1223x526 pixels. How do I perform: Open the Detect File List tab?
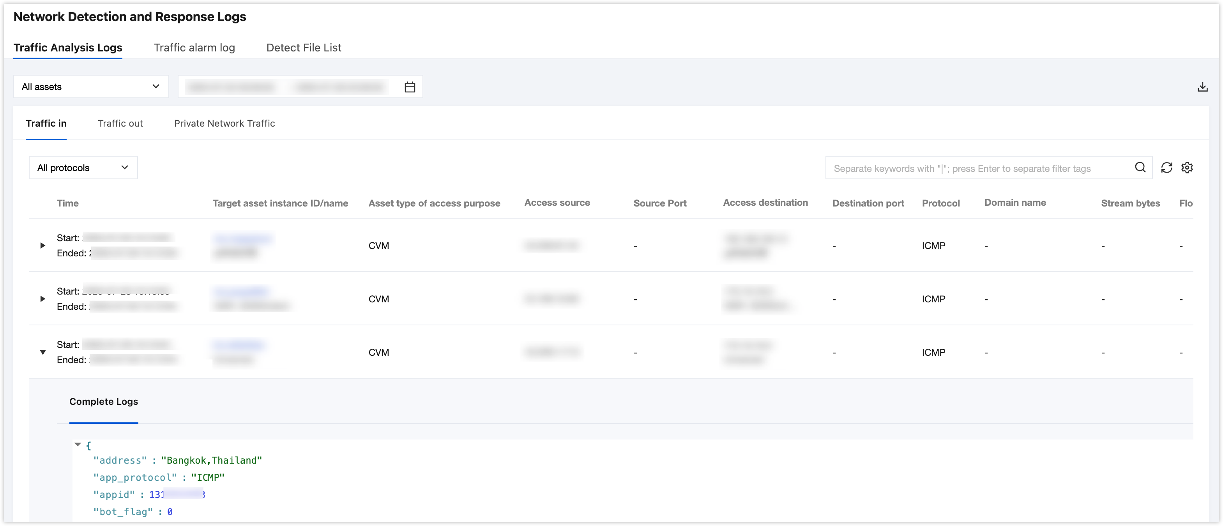pyautogui.click(x=303, y=48)
